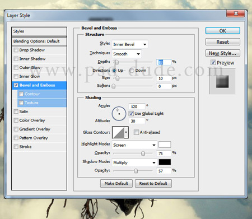Viewport: 252px width, 219px height.
Task: Open the Shadow Mode dropdown showing Multiply
Action: pos(134,162)
